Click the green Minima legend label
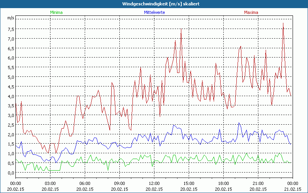The width and height of the screenshot is (308, 193). tap(56, 12)
